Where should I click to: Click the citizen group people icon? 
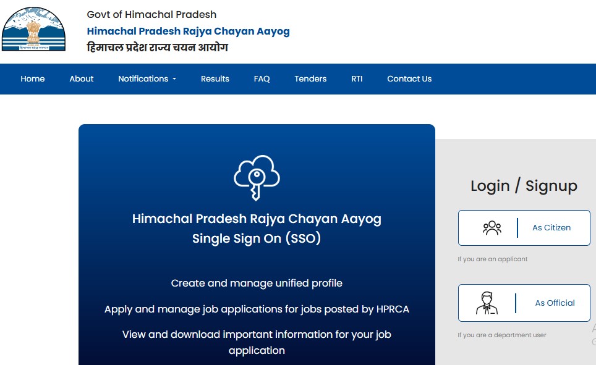pyautogui.click(x=492, y=228)
